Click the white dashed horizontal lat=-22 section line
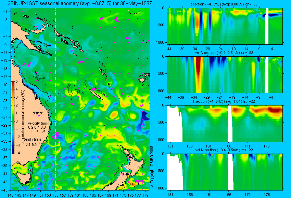This screenshot has height=198, width=291. click(x=93, y=97)
